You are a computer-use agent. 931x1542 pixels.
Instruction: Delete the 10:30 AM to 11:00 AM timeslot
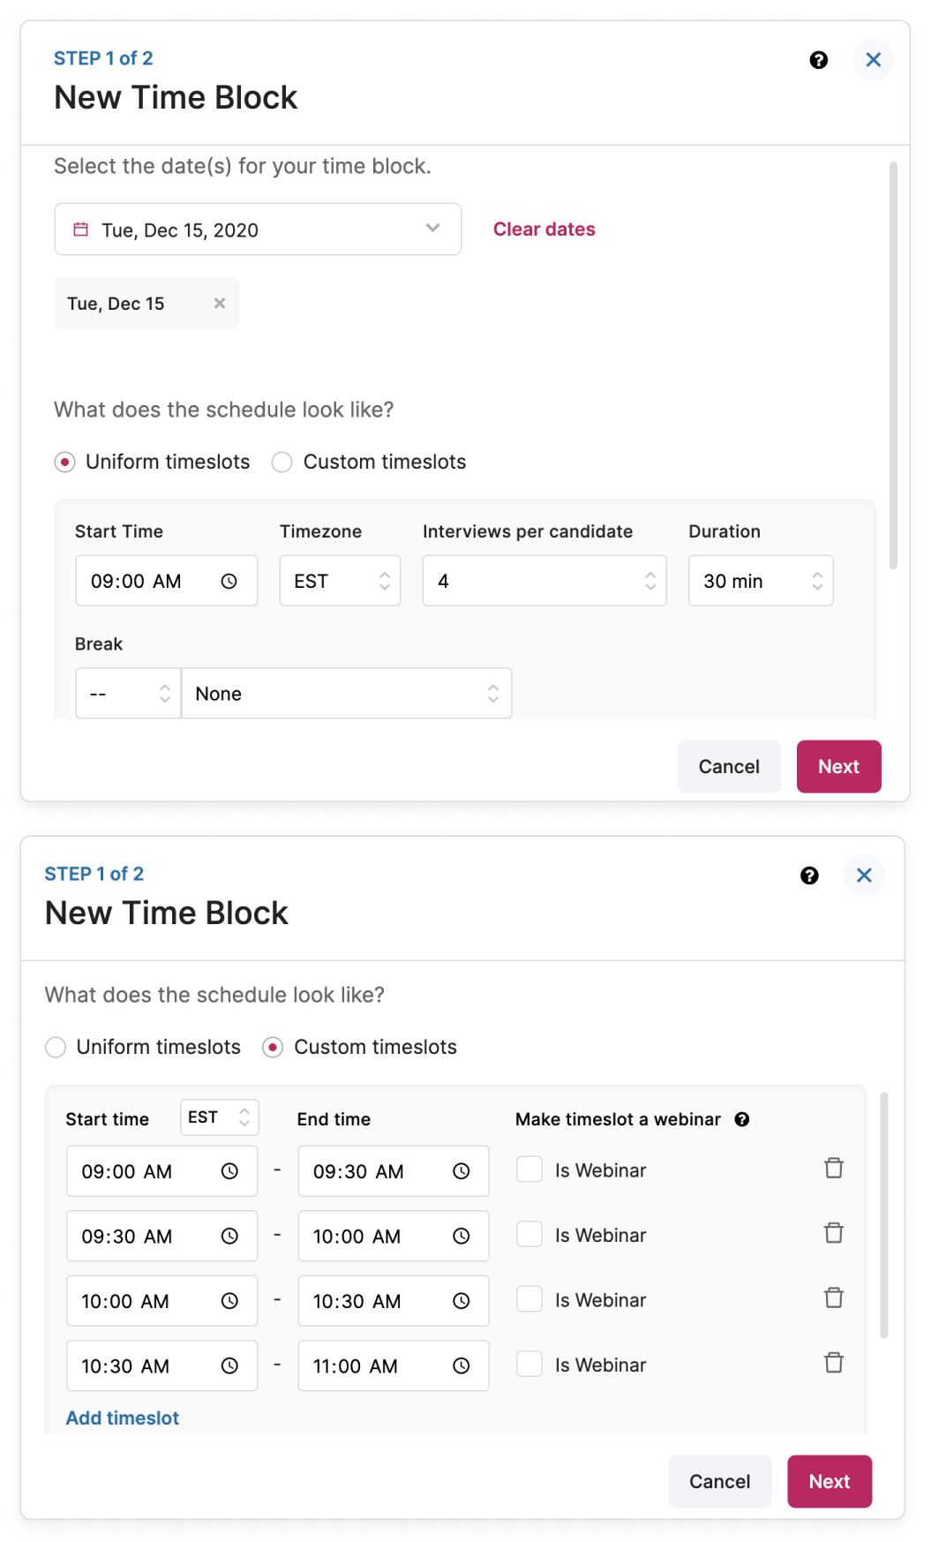coord(834,1364)
